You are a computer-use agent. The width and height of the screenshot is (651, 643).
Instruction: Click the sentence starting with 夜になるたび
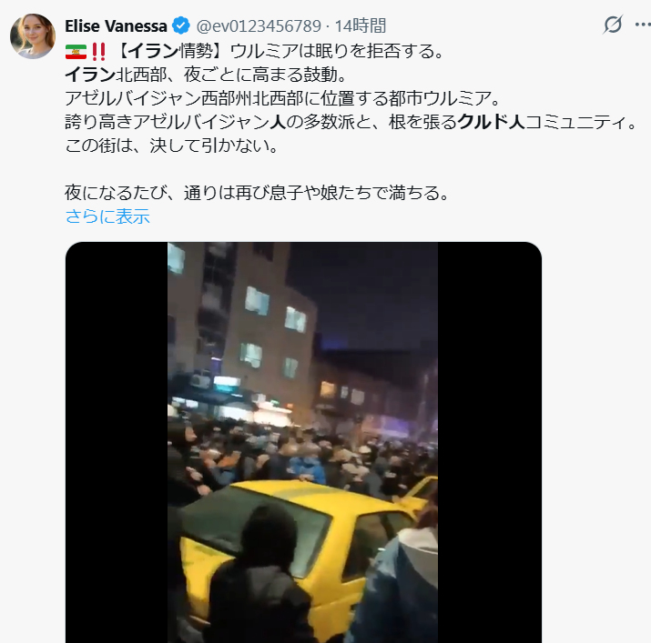pyautogui.click(x=257, y=193)
